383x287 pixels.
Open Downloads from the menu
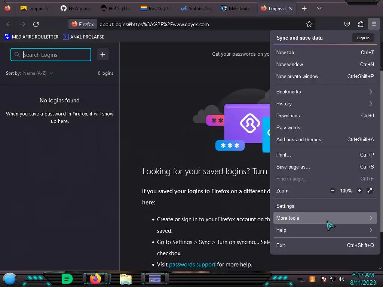click(325, 116)
